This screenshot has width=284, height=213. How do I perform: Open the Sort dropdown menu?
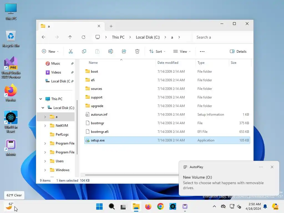pos(157,51)
